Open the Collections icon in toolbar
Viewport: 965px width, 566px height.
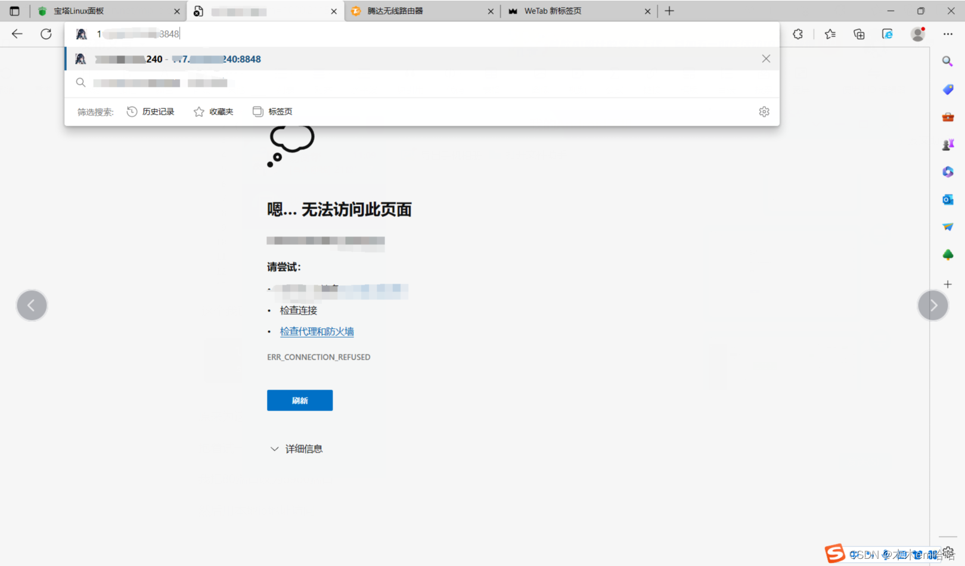[859, 34]
